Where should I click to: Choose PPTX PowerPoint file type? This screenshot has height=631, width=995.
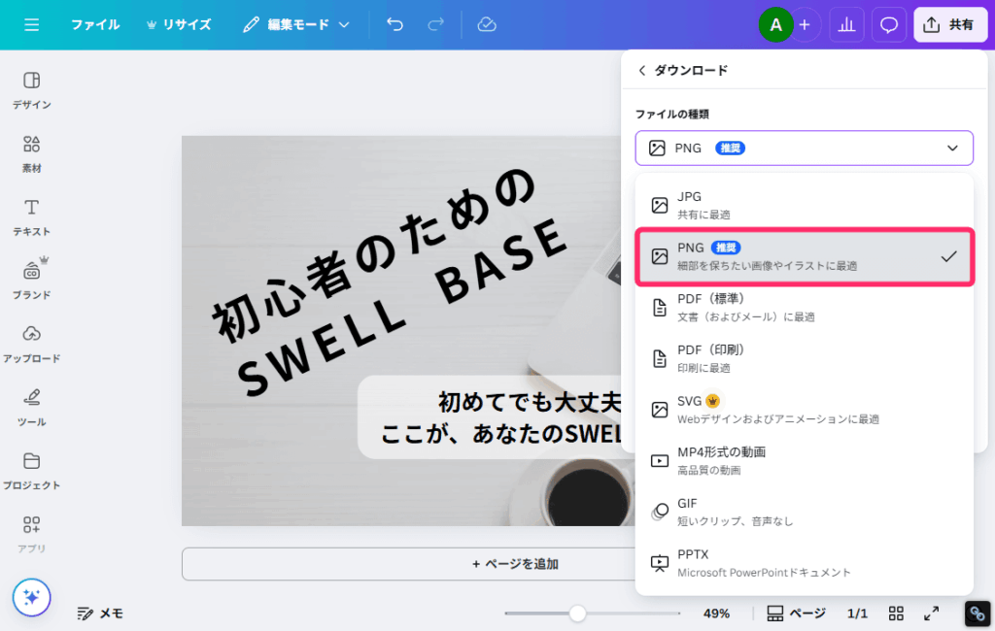(804, 563)
